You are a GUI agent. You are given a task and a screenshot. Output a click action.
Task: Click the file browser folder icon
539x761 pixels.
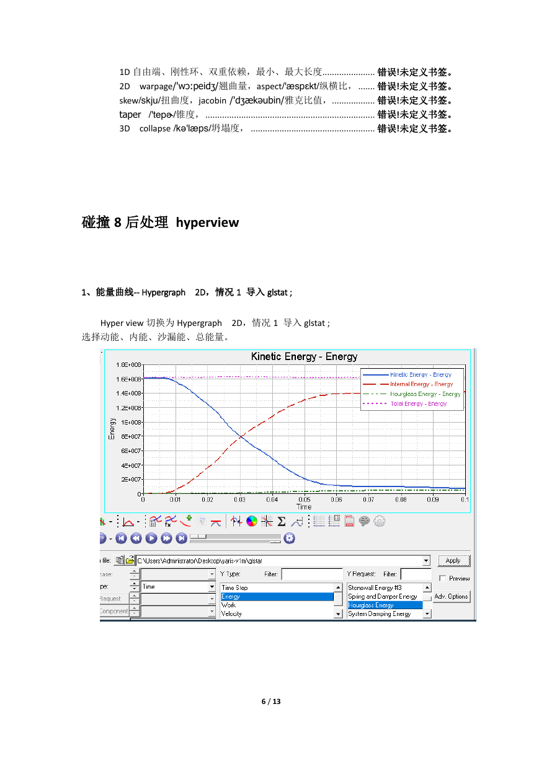coord(130,560)
